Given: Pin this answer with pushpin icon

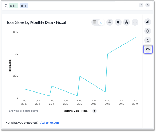Looking at the screenshot, I should click(x=110, y=22).
